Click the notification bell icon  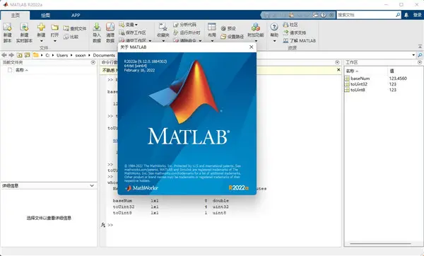406,15
